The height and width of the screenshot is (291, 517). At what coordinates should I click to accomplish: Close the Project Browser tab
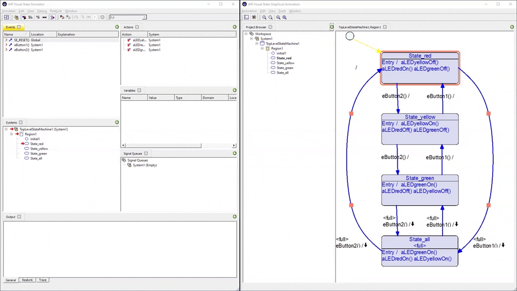pos(270,27)
